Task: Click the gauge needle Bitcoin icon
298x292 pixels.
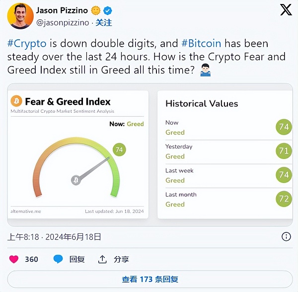Action: click(x=75, y=180)
